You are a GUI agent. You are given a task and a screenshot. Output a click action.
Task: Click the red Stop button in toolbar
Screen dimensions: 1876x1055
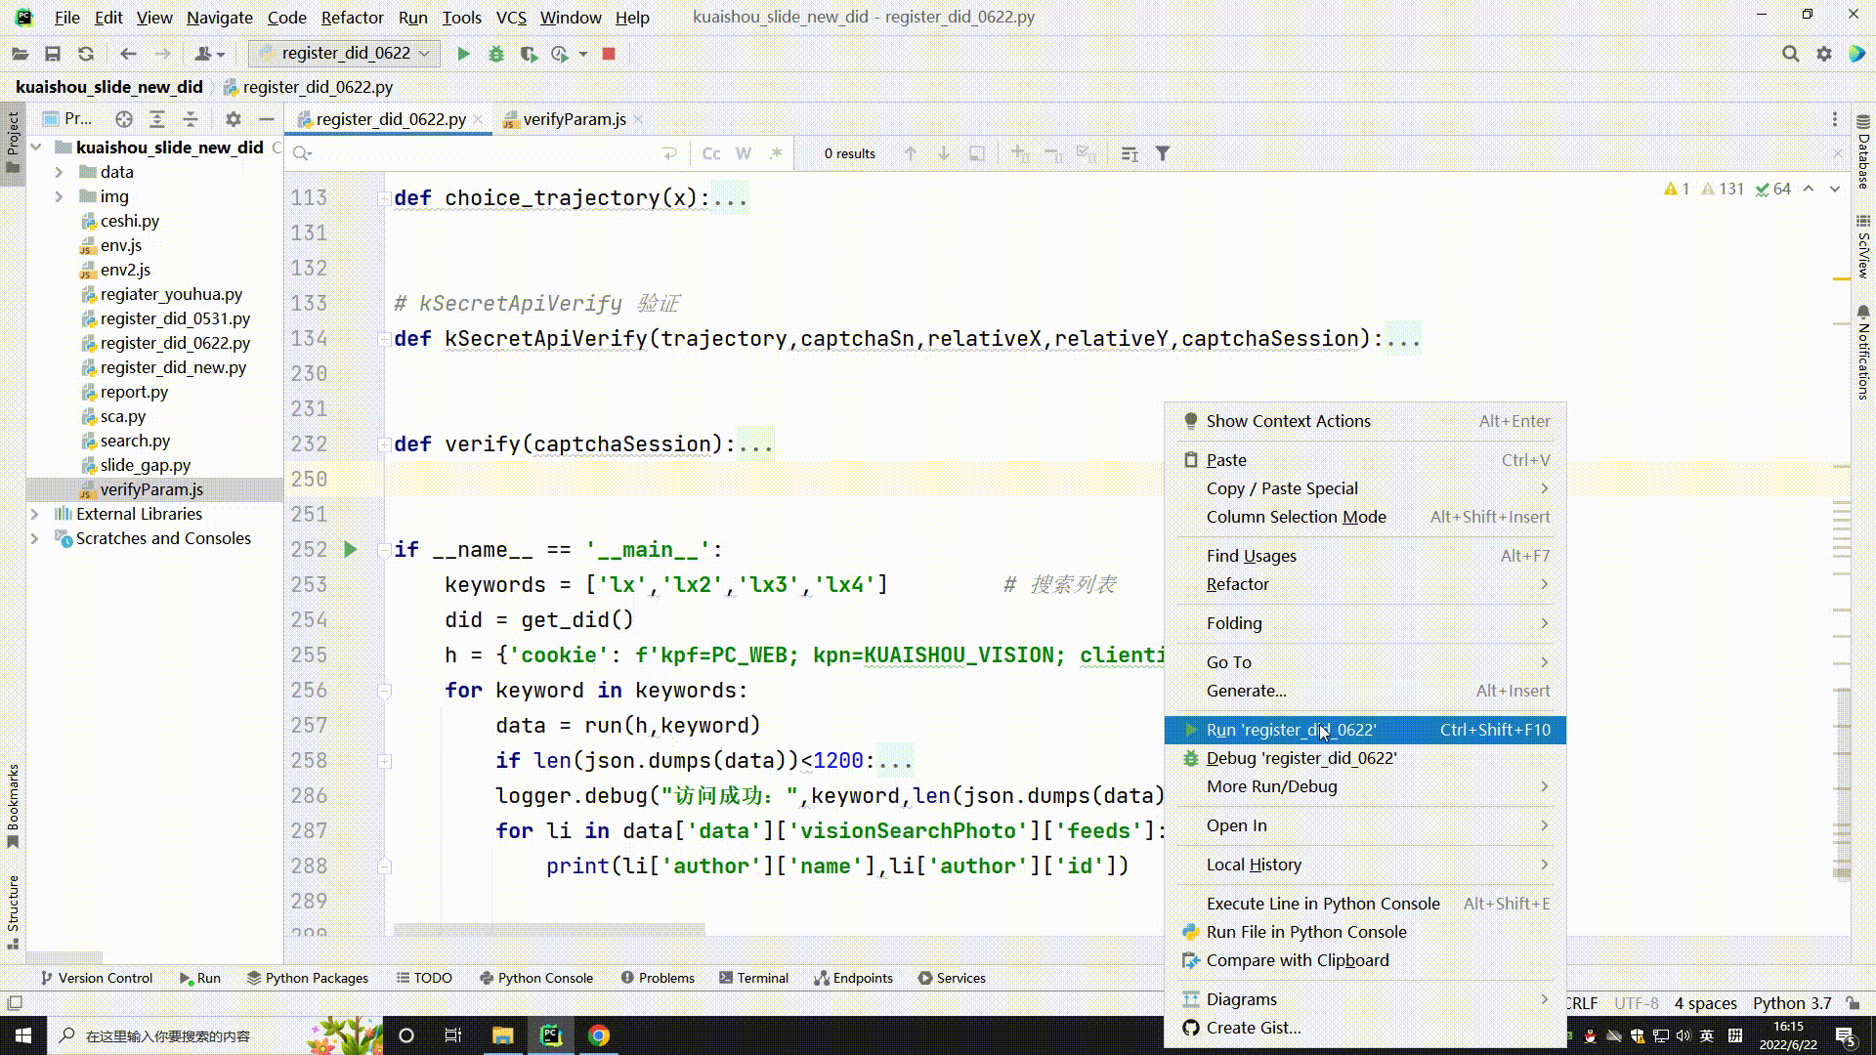[x=609, y=54]
